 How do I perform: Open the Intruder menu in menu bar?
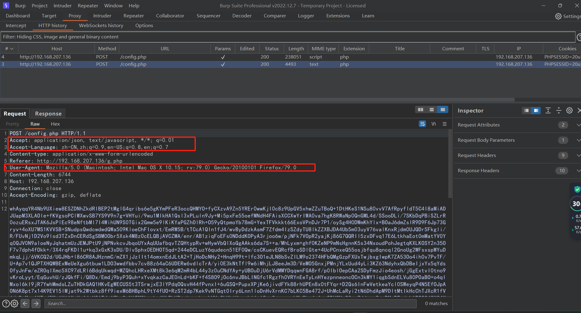click(63, 5)
